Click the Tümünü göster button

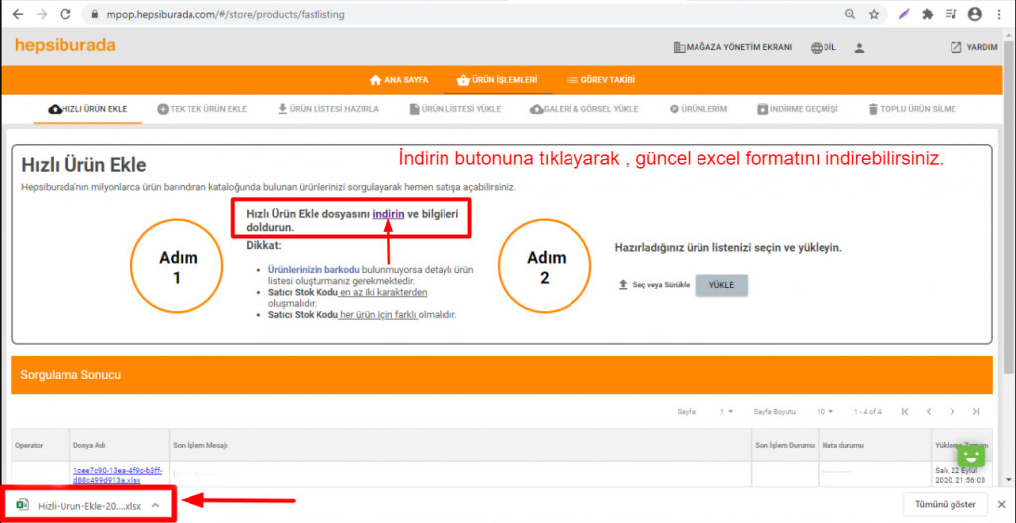(946, 505)
